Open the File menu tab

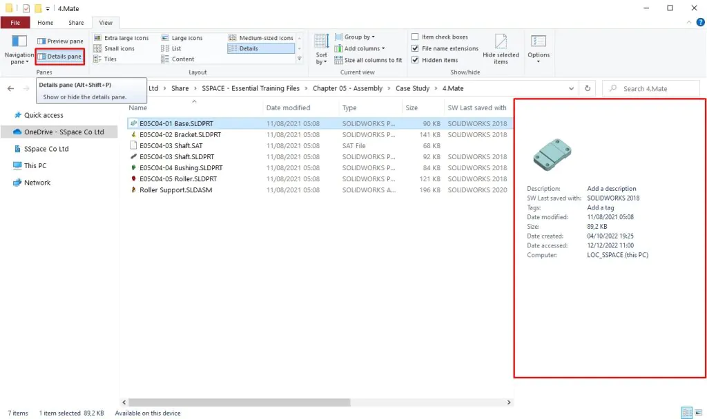point(15,23)
